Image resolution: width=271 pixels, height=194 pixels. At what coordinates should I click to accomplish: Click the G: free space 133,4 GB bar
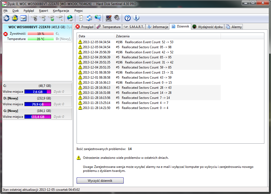pyautogui.click(x=38, y=117)
